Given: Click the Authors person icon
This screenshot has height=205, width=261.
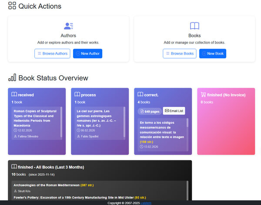Looking at the screenshot, I should pyautogui.click(x=68, y=26).
